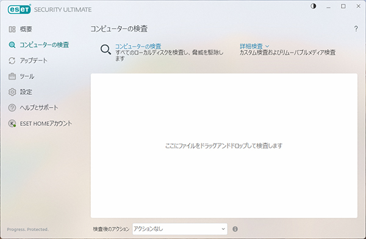366x239 pixels.
Task: Open the 概要 overview icon in sidebar
Action: (12, 29)
